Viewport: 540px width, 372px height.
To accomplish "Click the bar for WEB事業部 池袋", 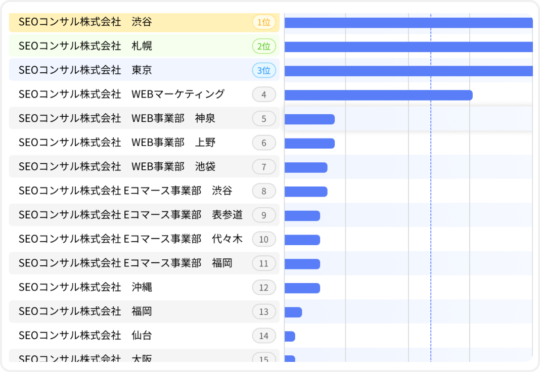I will tap(306, 167).
